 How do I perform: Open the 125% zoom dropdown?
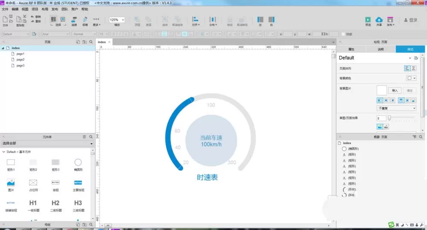123,20
